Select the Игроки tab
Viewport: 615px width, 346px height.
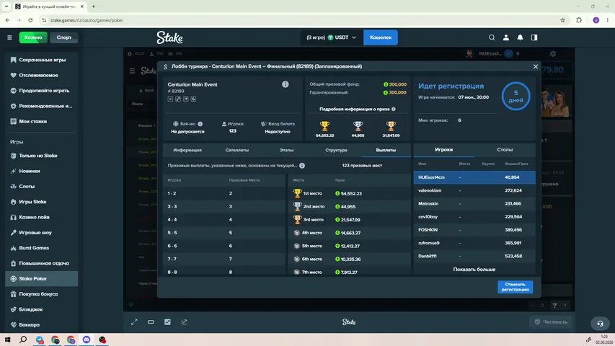[x=443, y=150]
